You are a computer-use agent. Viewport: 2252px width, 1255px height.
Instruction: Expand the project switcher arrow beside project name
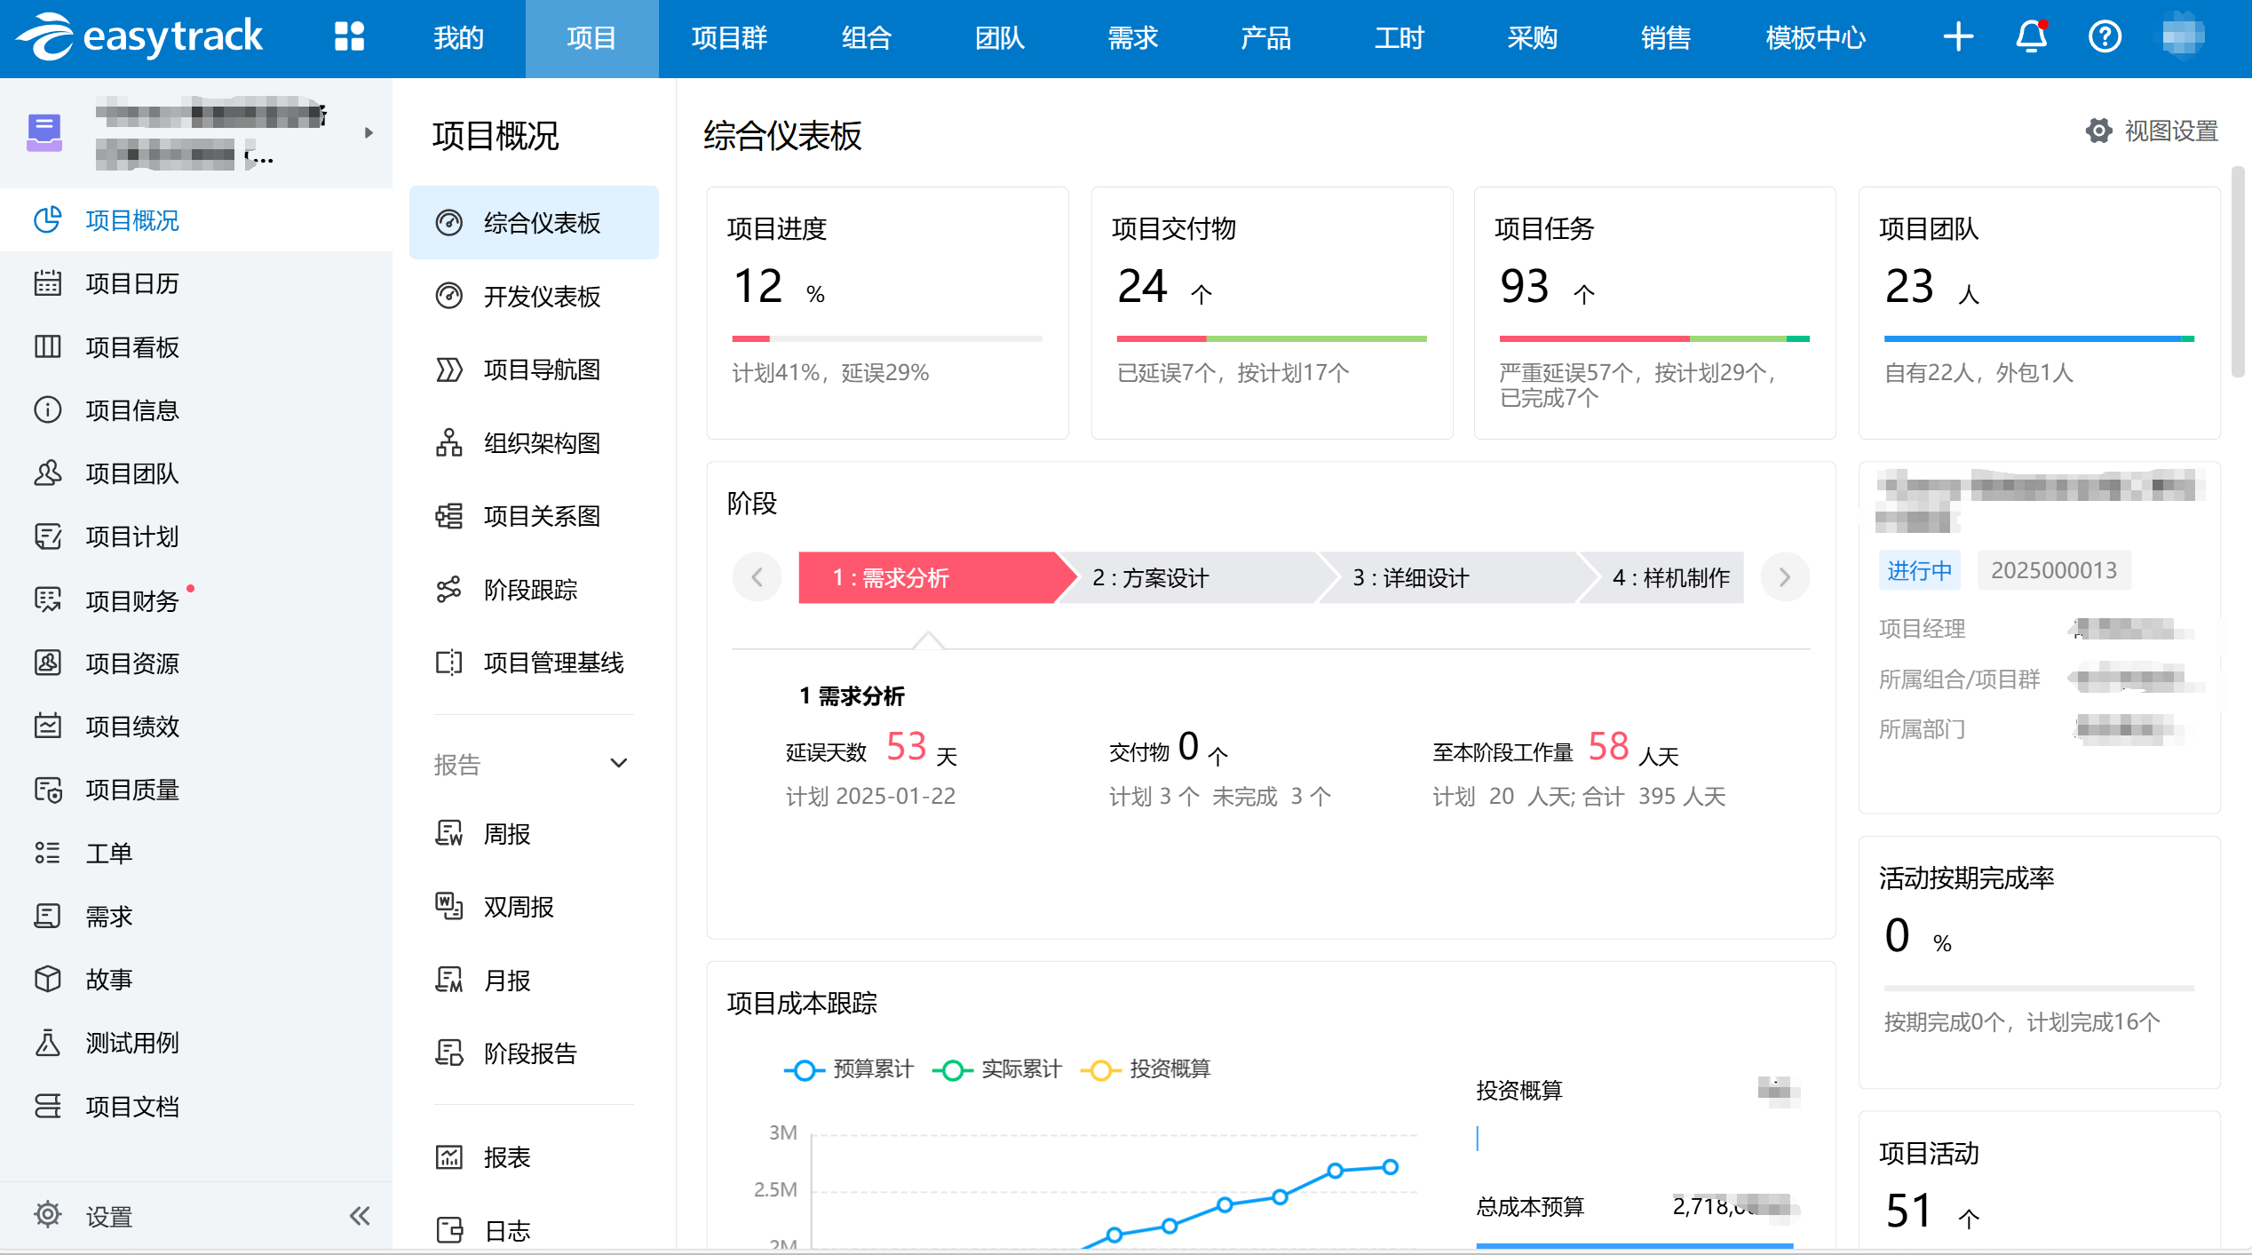(369, 133)
